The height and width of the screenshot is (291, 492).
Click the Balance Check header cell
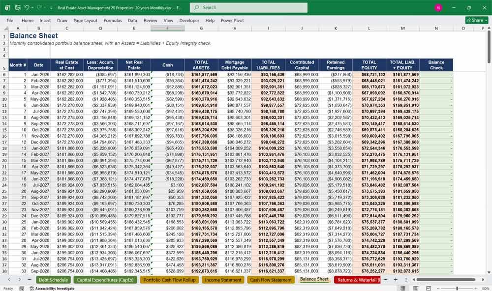436,65
